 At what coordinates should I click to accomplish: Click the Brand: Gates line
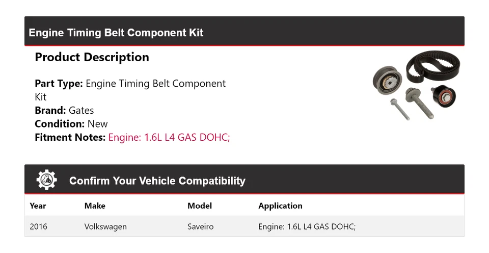point(64,110)
